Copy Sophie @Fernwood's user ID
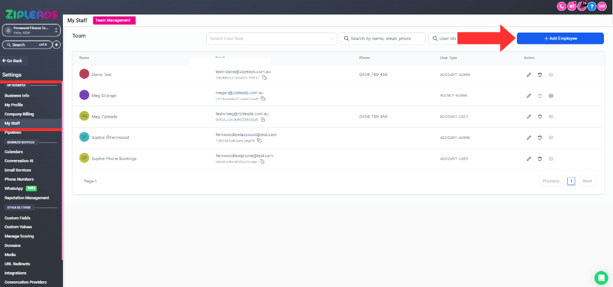613x287 pixels. tap(259, 141)
